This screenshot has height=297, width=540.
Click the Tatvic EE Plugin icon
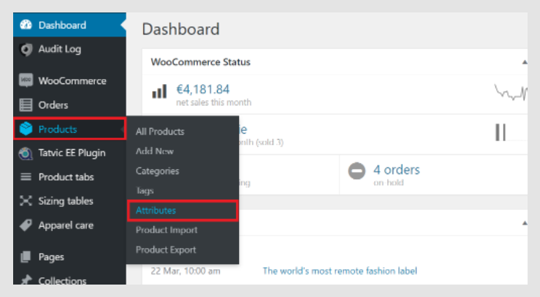(26, 153)
